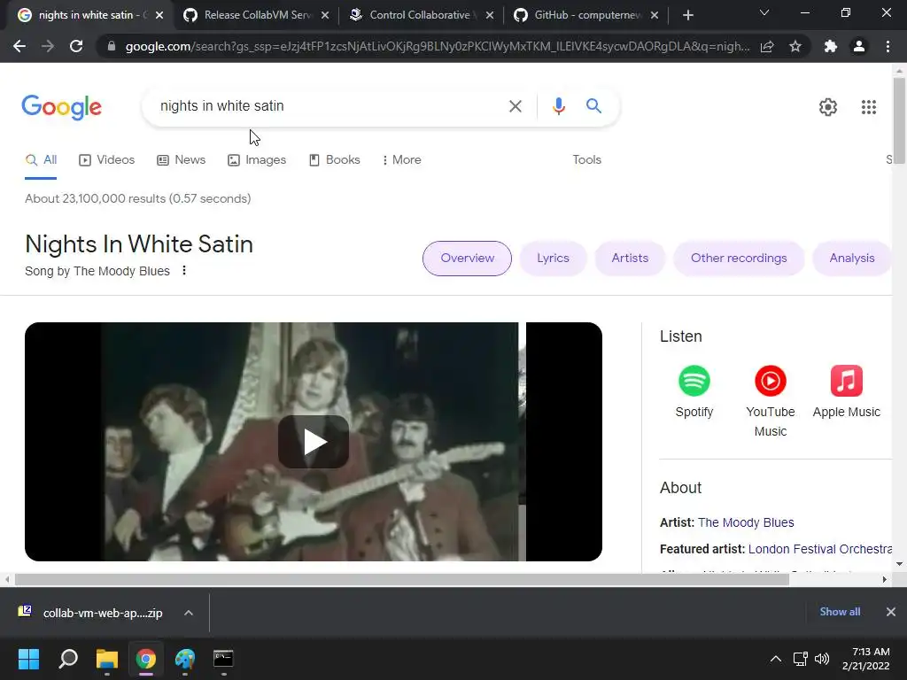Expand the More search categories menu

point(401,160)
